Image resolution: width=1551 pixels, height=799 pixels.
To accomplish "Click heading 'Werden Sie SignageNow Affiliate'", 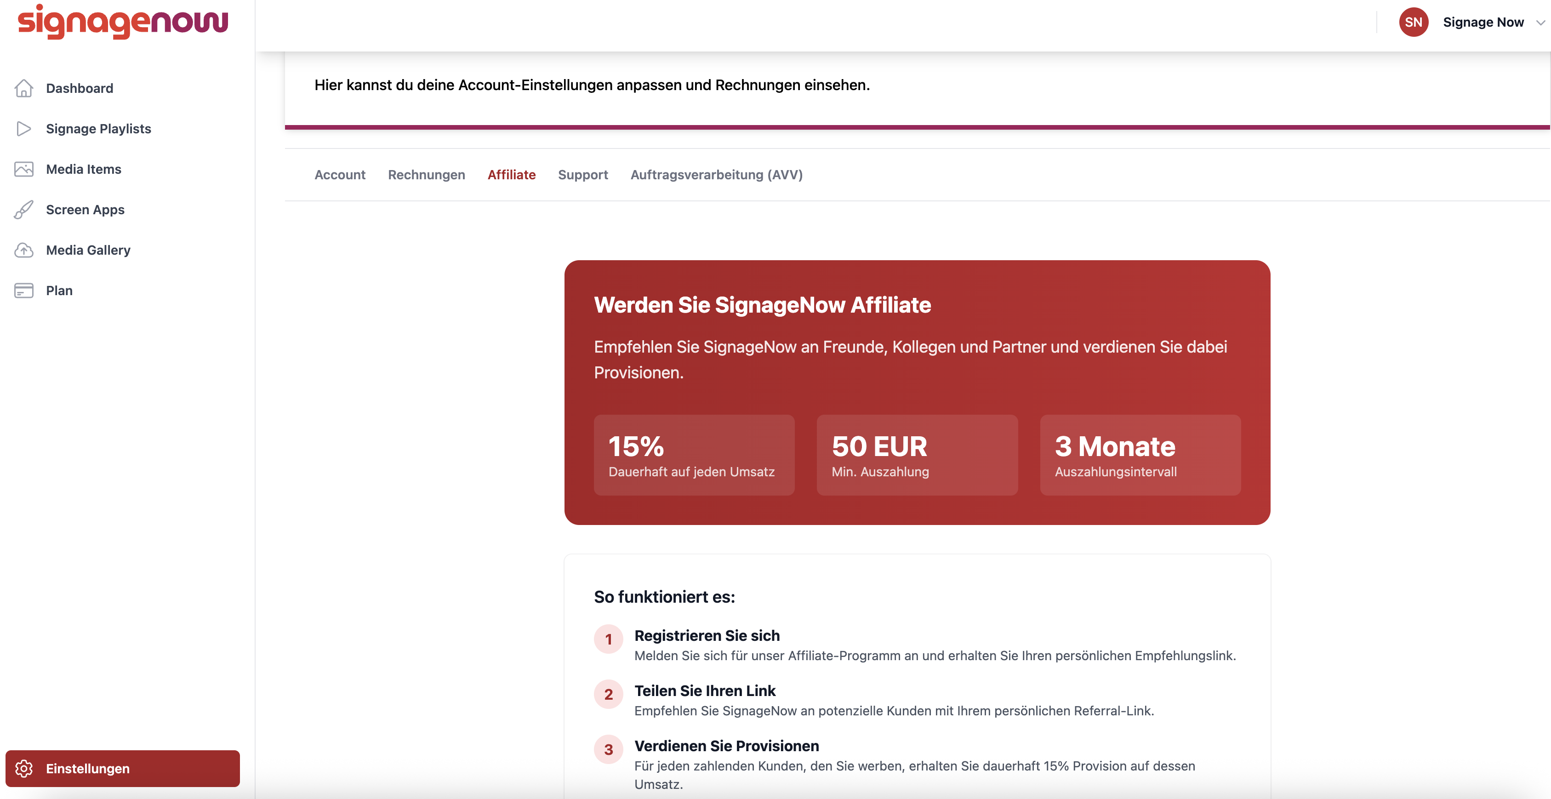I will [x=762, y=305].
